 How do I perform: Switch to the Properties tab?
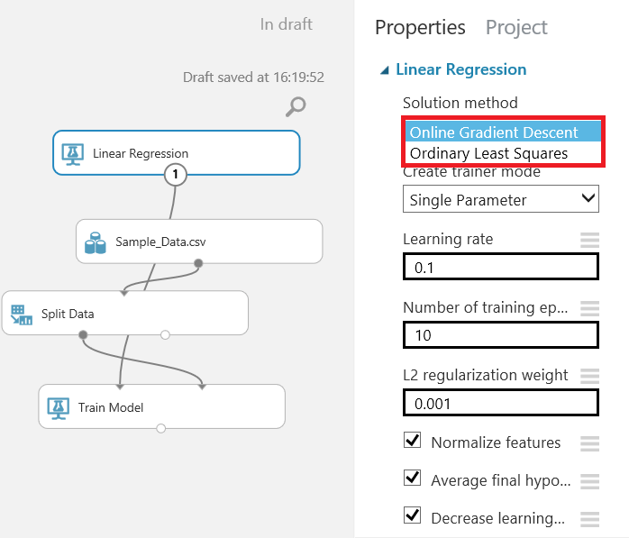tap(420, 28)
